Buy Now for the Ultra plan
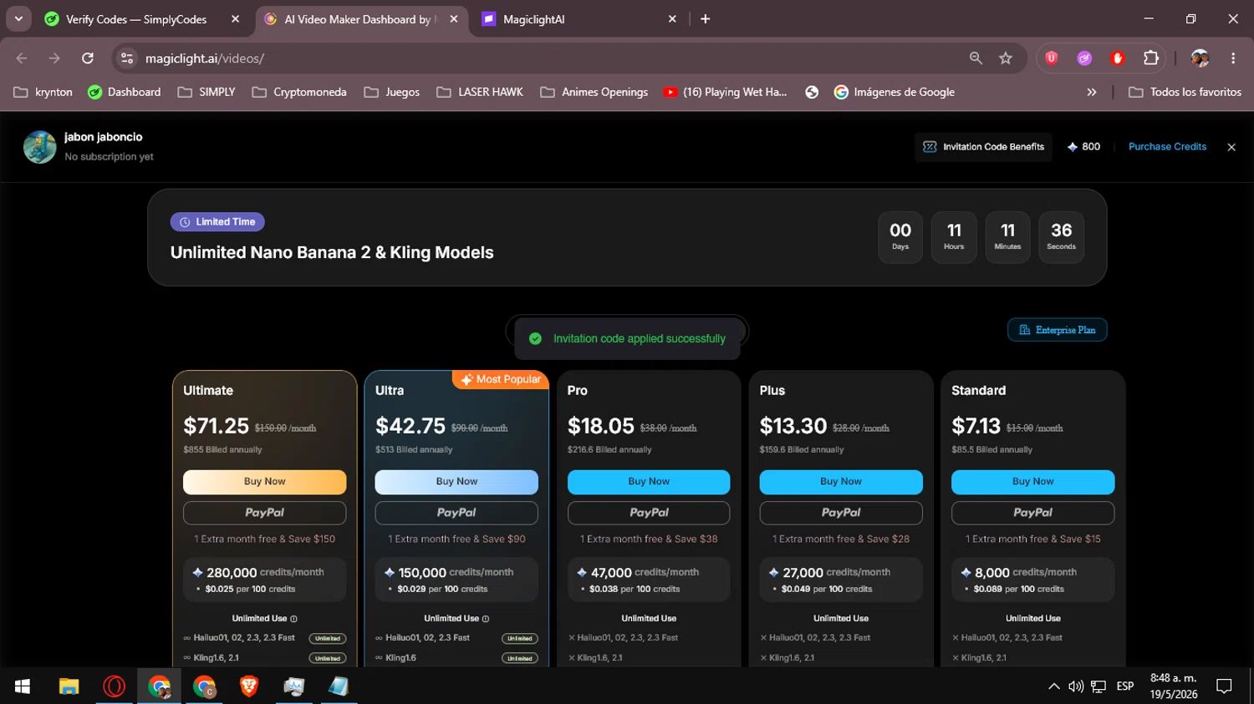The width and height of the screenshot is (1254, 704). 456,482
